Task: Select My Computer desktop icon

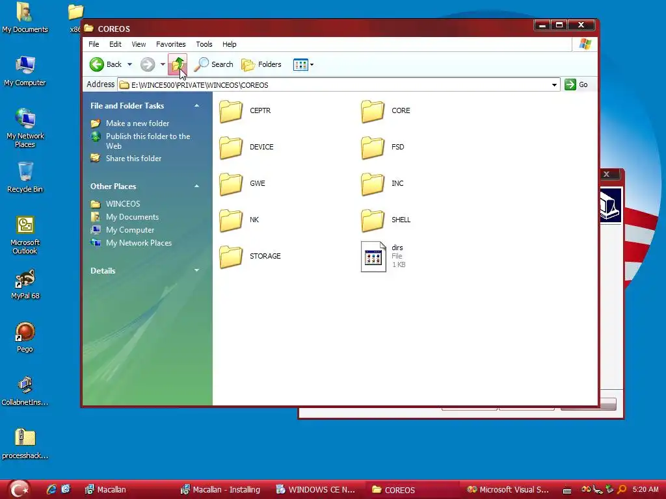Action: [x=25, y=70]
